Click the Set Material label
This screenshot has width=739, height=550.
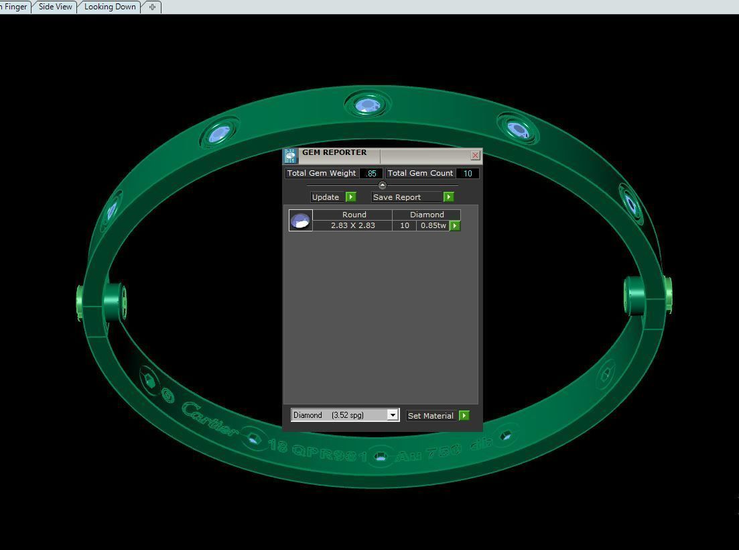431,416
